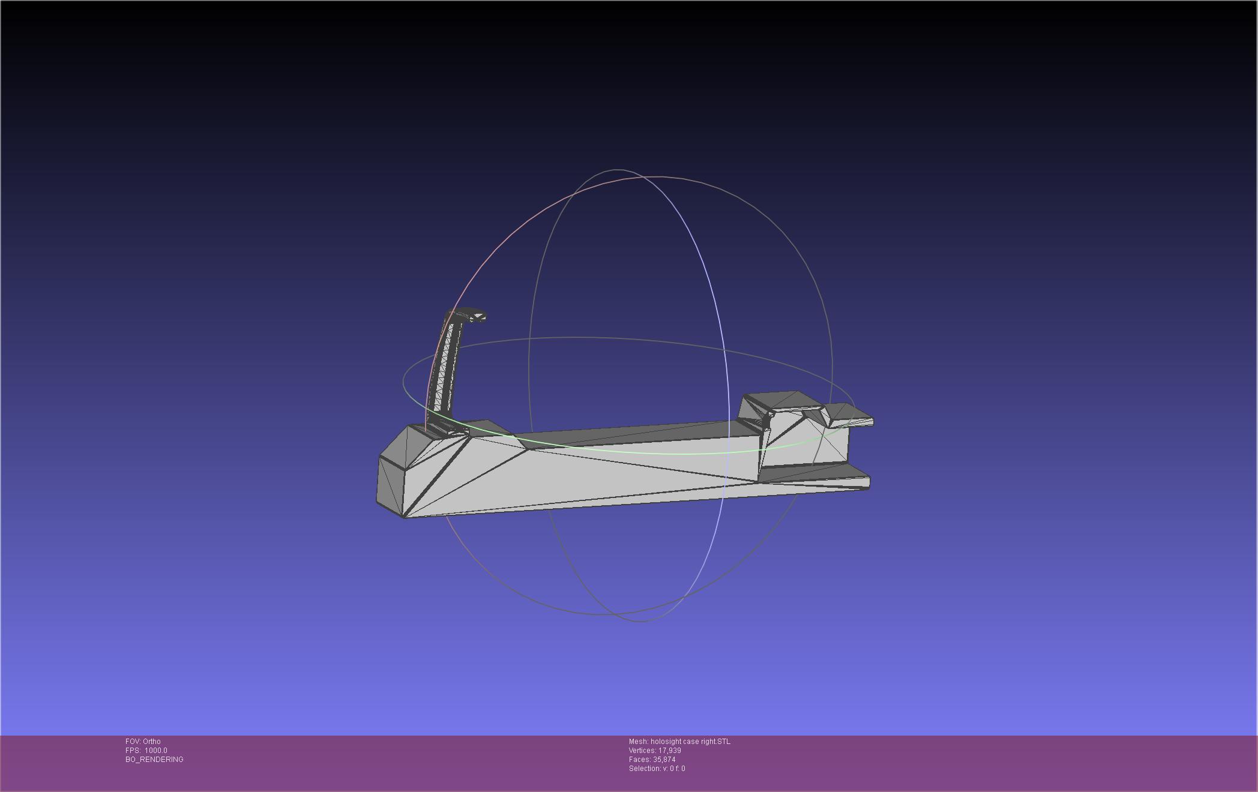Viewport: 1258px width, 792px height.
Task: Click the left end face of the model
Action: pyautogui.click(x=390, y=485)
